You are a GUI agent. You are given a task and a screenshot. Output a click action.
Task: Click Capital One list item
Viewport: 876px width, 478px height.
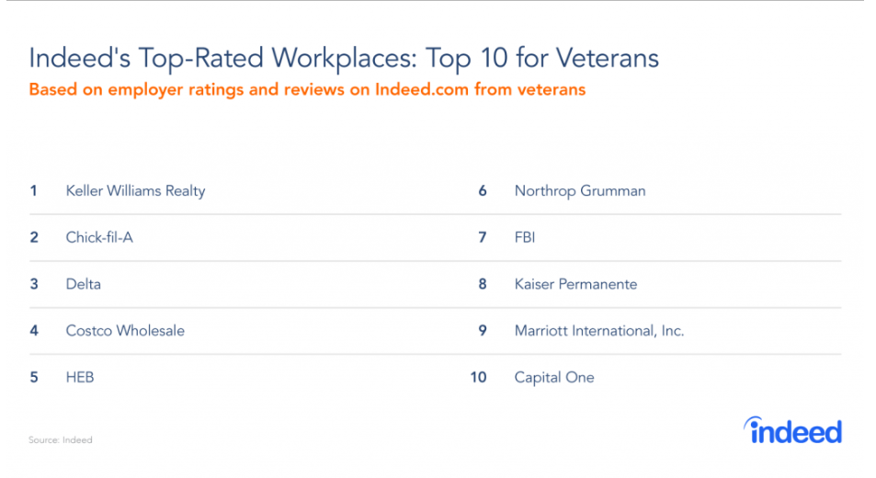(554, 378)
